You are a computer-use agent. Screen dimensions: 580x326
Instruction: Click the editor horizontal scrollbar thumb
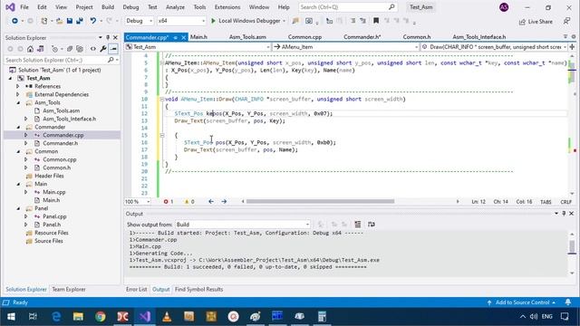320,202
